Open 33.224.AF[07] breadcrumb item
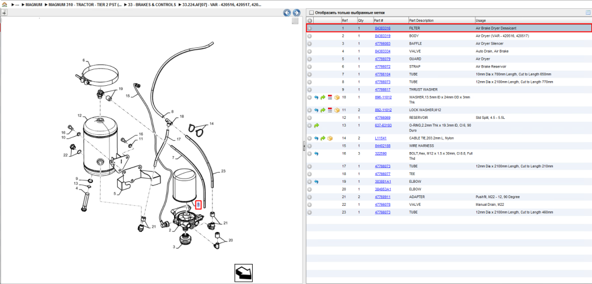Screen dimensions: 592x284 (x=221, y=5)
